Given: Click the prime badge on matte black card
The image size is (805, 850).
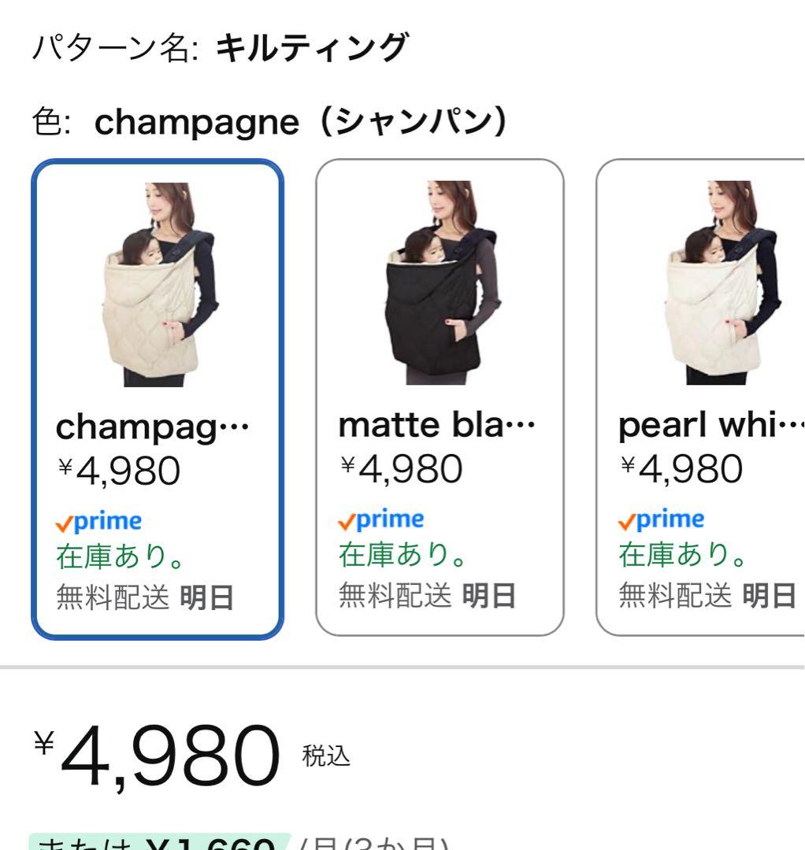Looking at the screenshot, I should (x=380, y=520).
